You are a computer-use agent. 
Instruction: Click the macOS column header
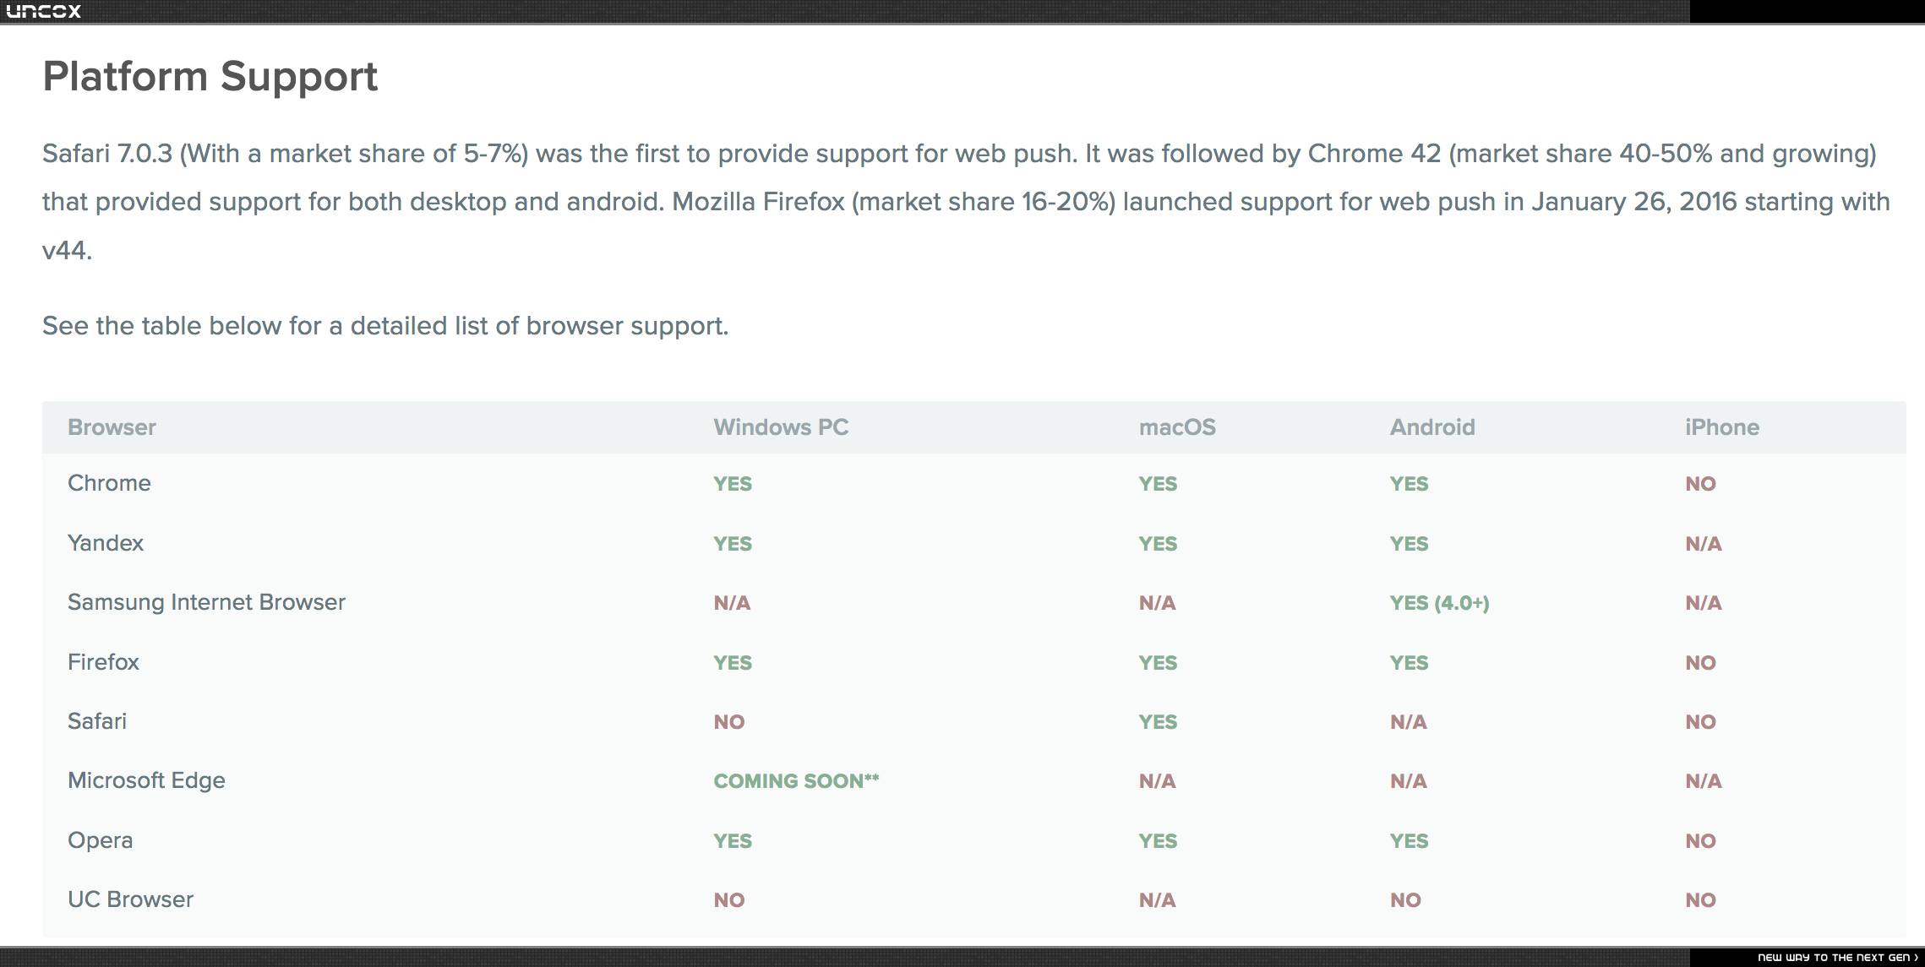click(x=1177, y=427)
